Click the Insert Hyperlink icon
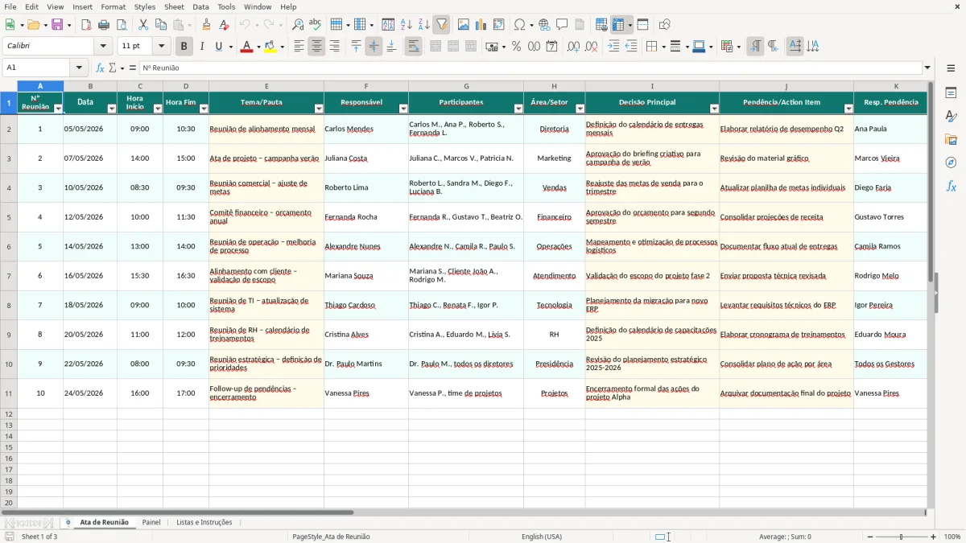Image resolution: width=966 pixels, height=543 pixels. (544, 25)
